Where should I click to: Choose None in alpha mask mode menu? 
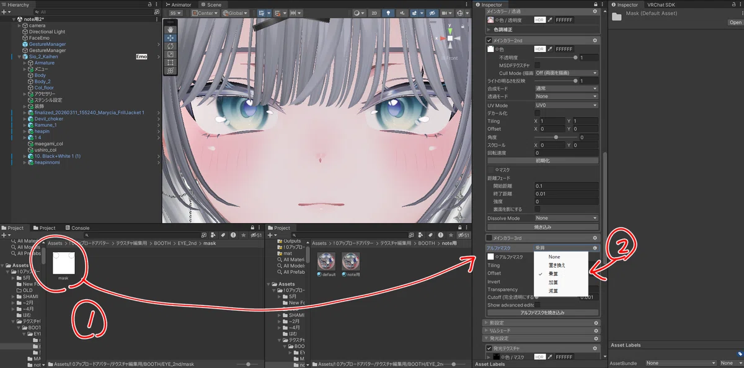[554, 256]
